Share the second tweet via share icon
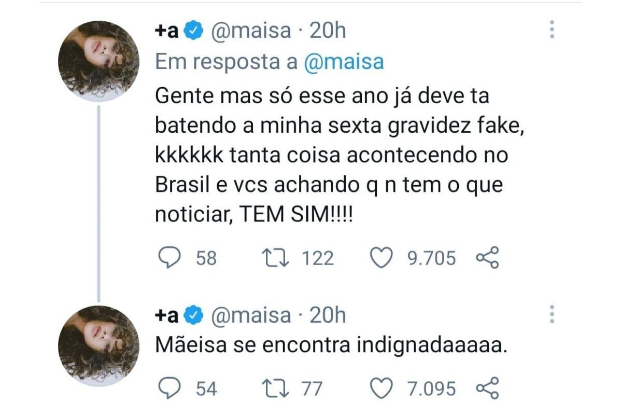This screenshot has height=415, width=622. 487,388
